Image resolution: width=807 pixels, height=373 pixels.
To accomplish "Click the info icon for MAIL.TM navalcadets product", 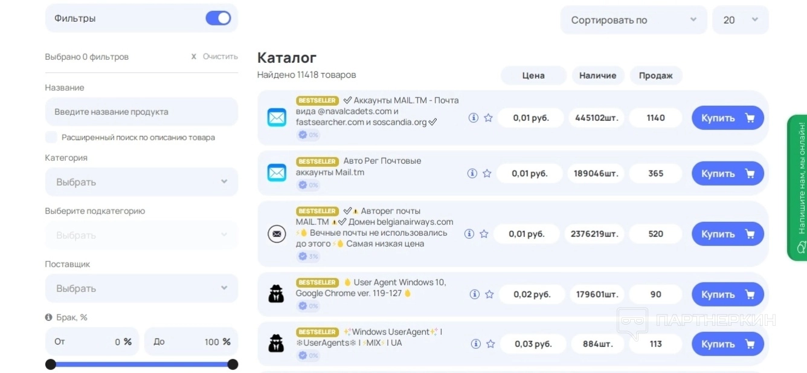I will (474, 118).
